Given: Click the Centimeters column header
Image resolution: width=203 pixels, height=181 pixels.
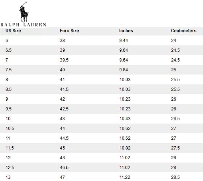Looking at the screenshot, I should click(x=183, y=31).
